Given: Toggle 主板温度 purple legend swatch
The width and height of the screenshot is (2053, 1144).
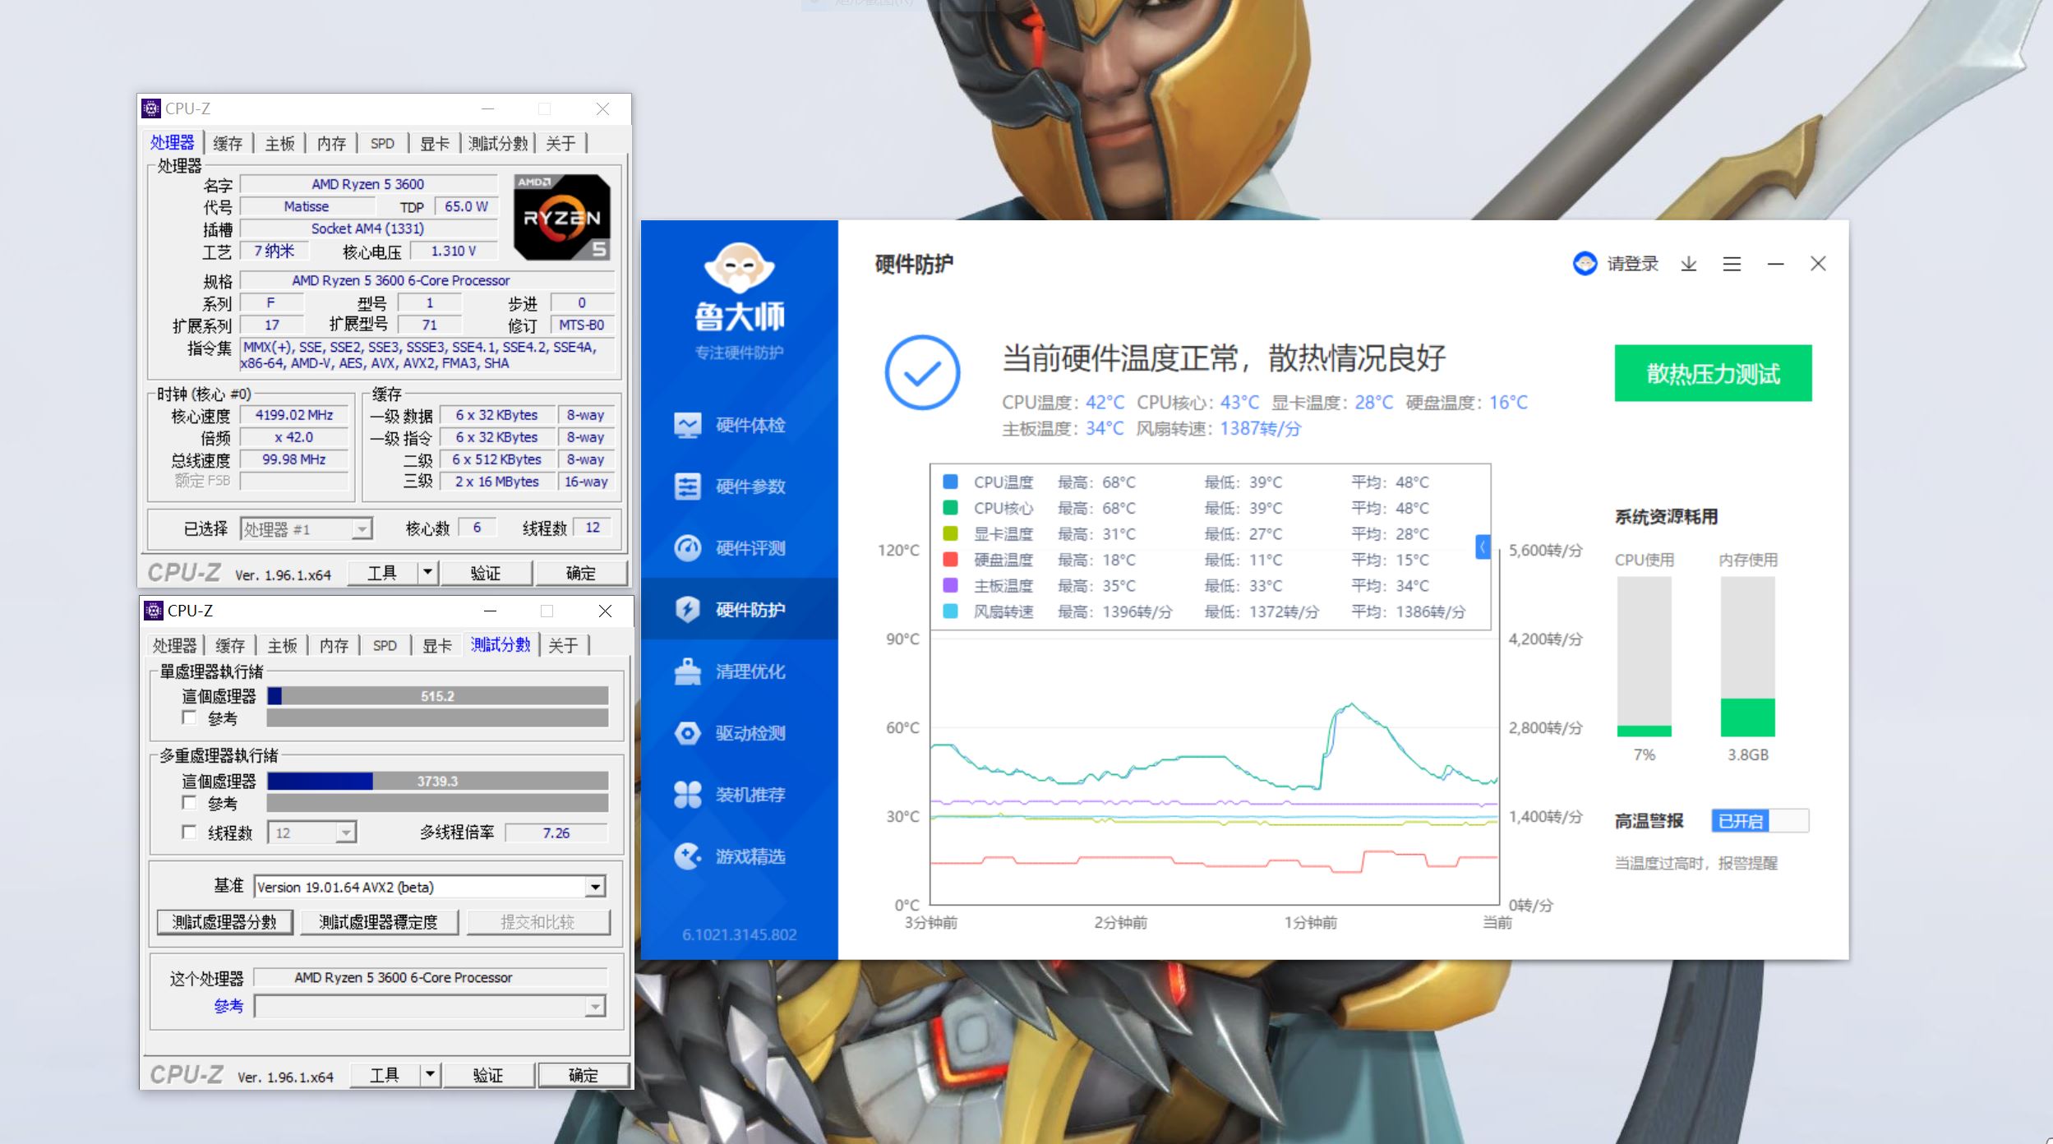Looking at the screenshot, I should 951,585.
